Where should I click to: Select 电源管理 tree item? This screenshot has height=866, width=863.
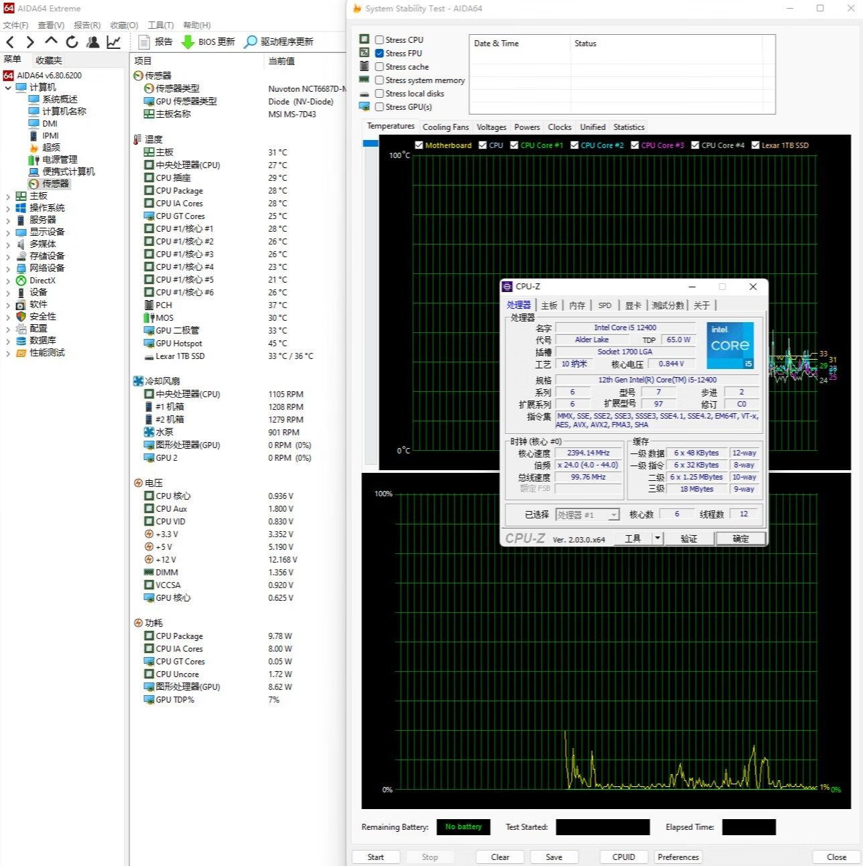53,159
